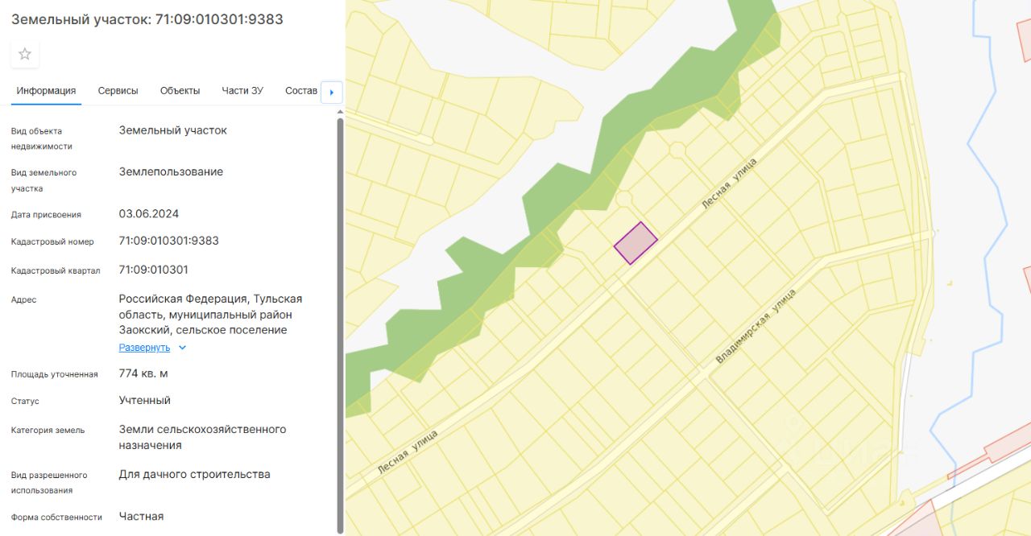Click the Кадастровый квартал field label

56,270
